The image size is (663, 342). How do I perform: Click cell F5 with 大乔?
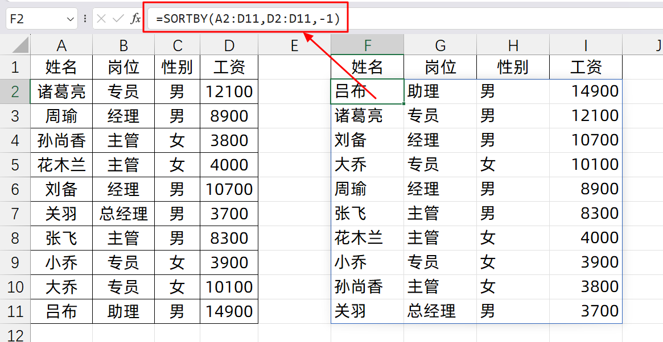point(368,165)
